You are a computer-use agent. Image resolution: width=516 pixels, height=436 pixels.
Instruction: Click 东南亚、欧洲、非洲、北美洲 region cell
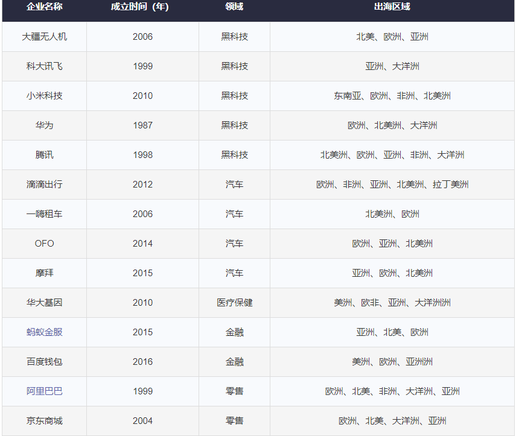pos(392,96)
